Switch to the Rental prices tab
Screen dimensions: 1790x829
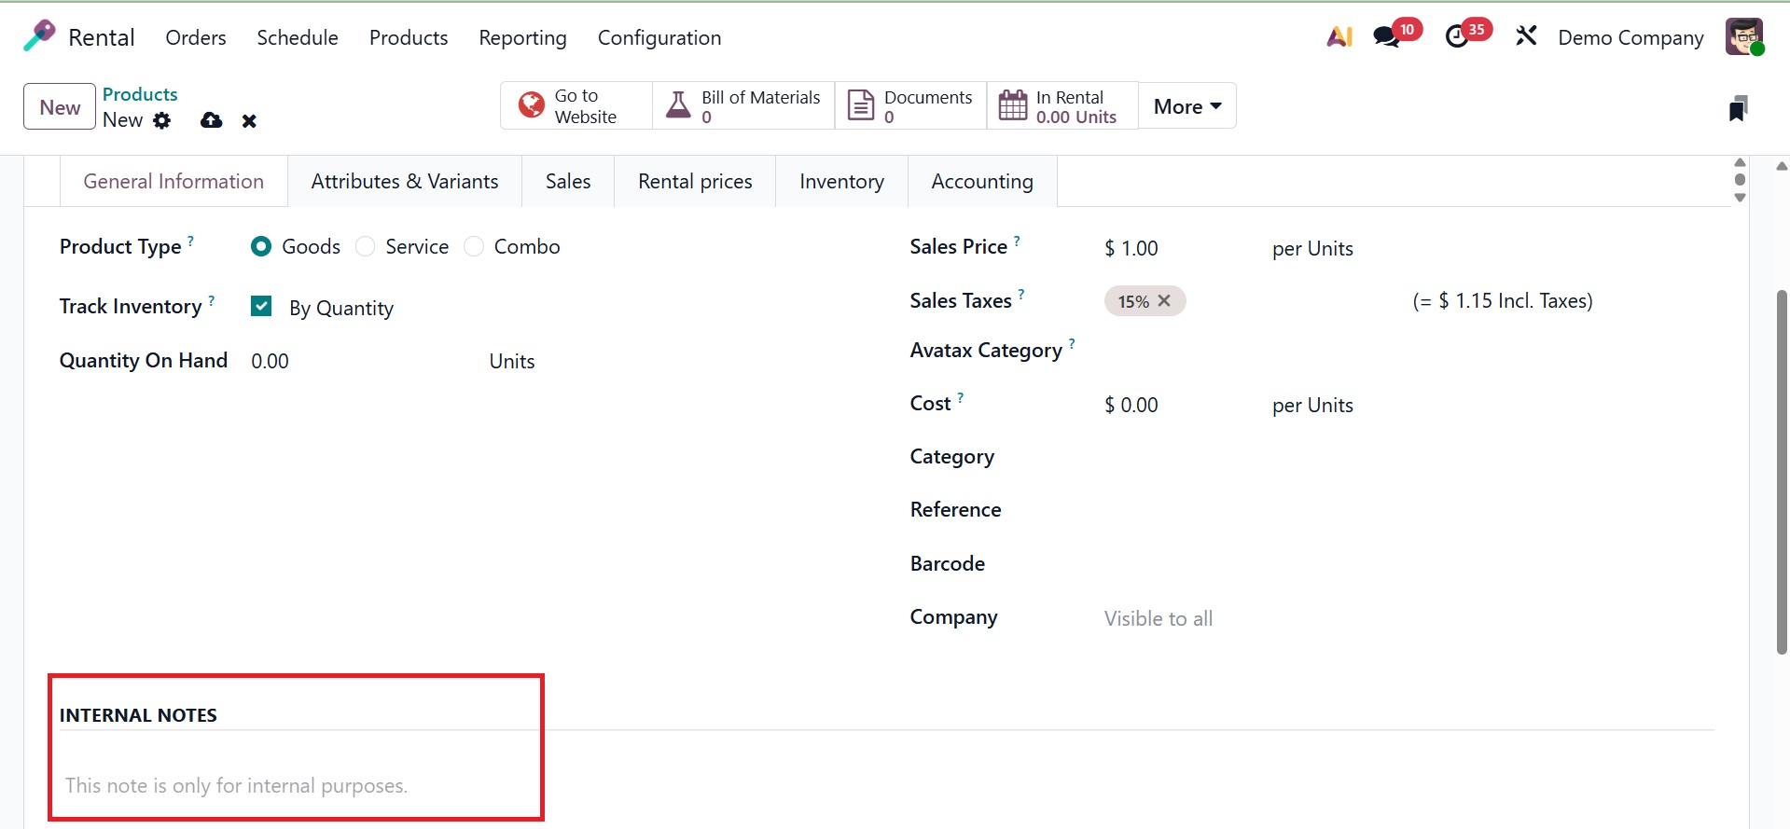pos(695,182)
